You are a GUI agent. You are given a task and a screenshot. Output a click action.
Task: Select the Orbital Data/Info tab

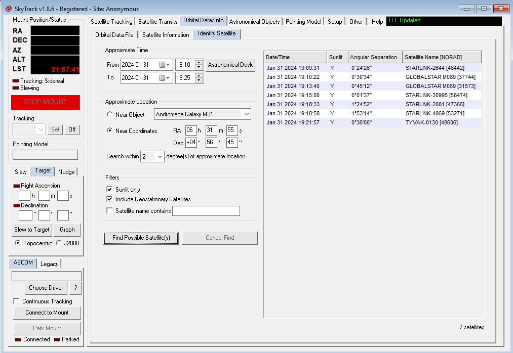[204, 21]
